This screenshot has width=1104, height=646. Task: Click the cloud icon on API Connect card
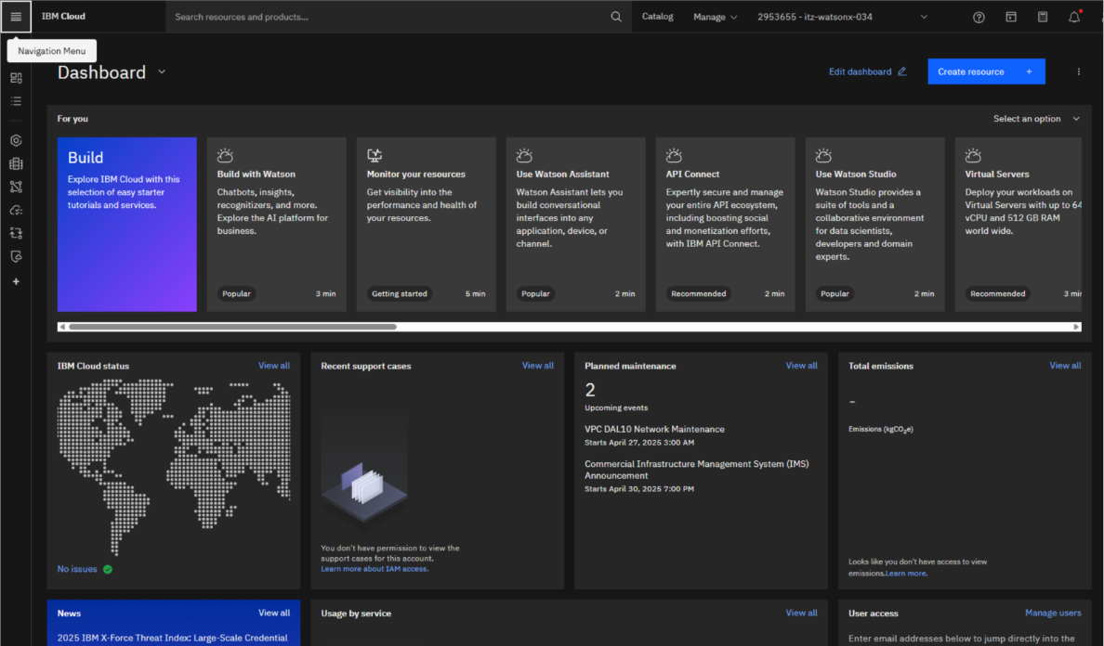coord(674,155)
